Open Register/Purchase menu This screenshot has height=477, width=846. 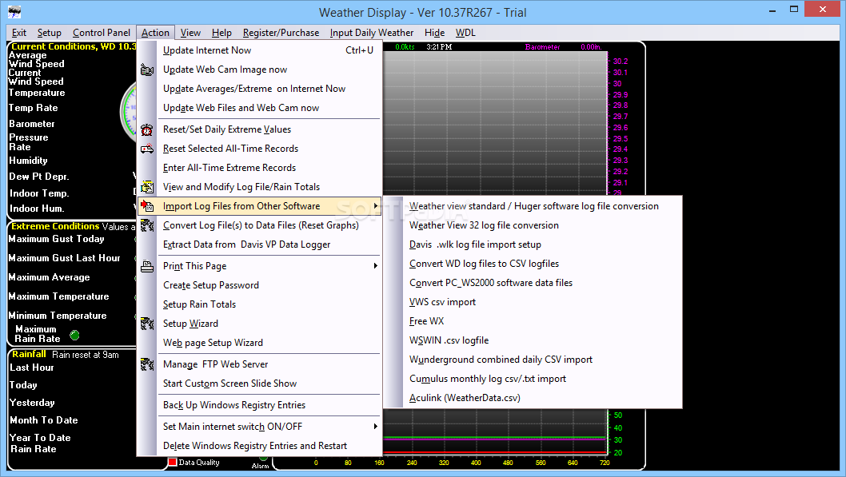(281, 33)
